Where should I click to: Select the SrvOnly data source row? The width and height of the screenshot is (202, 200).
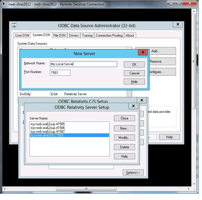73,94
